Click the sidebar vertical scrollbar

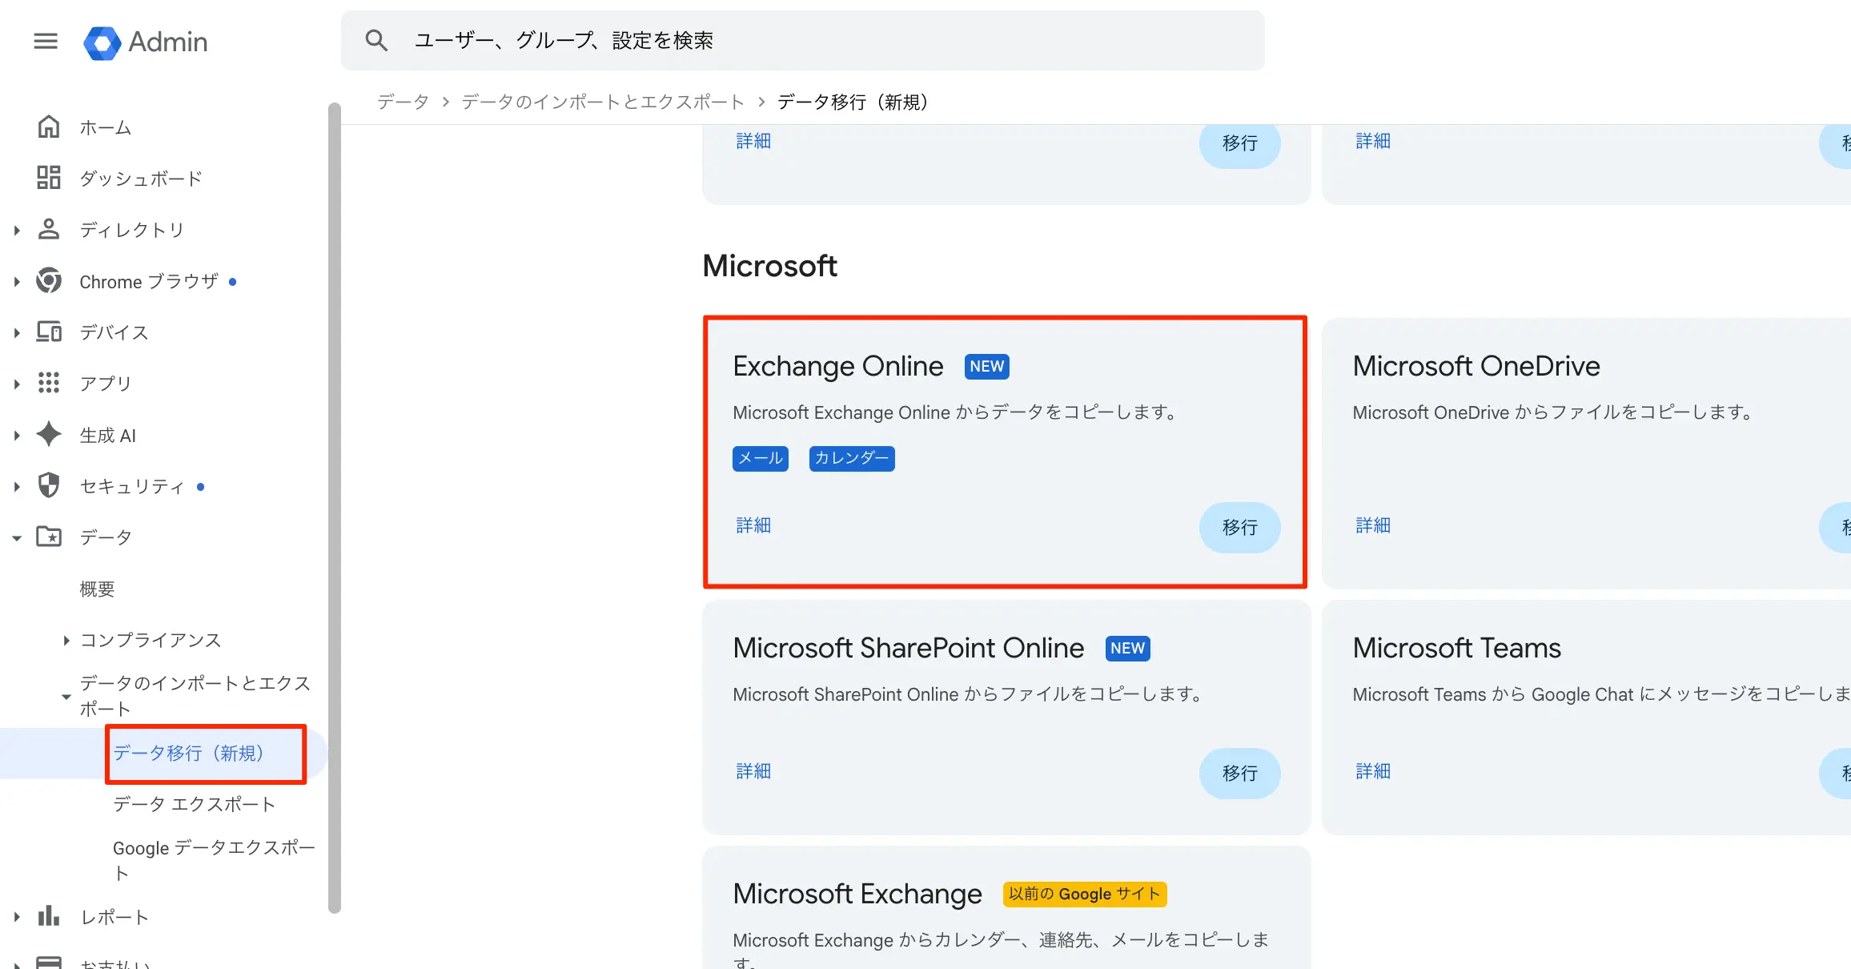[335, 508]
